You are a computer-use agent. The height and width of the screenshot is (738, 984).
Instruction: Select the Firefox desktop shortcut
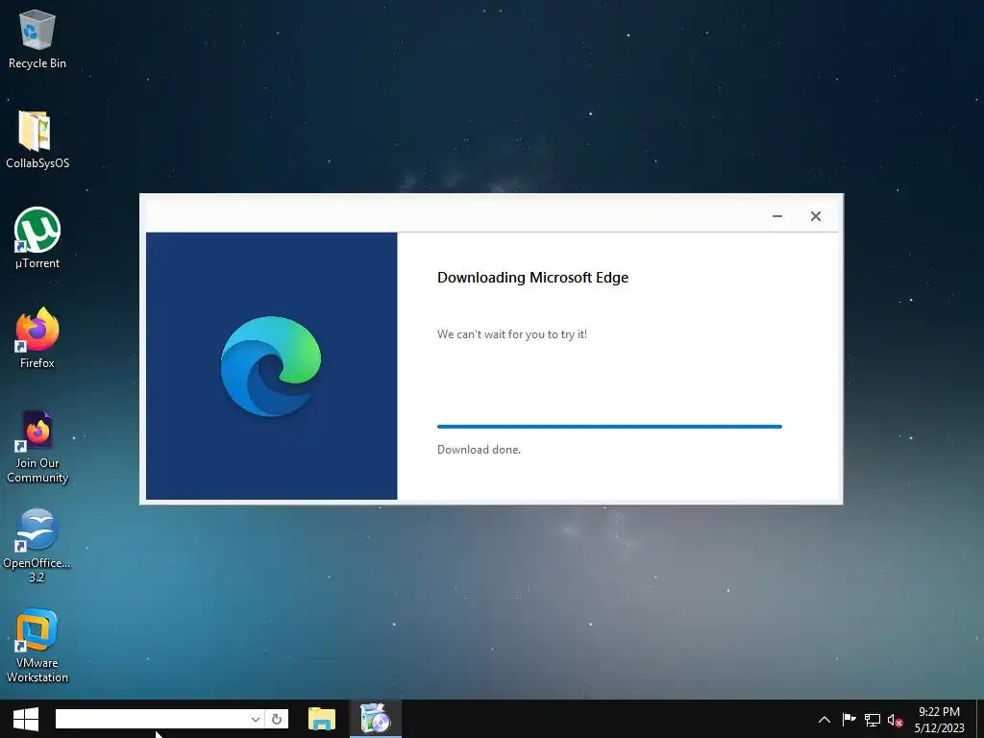tap(37, 338)
